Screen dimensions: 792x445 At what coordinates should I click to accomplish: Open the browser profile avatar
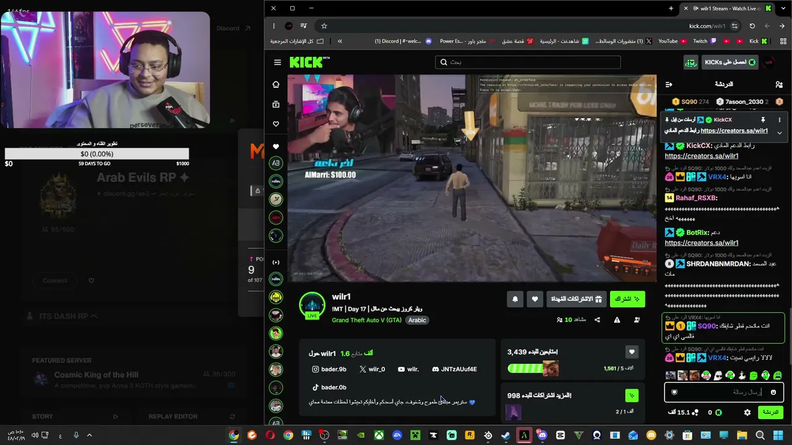coord(288,26)
